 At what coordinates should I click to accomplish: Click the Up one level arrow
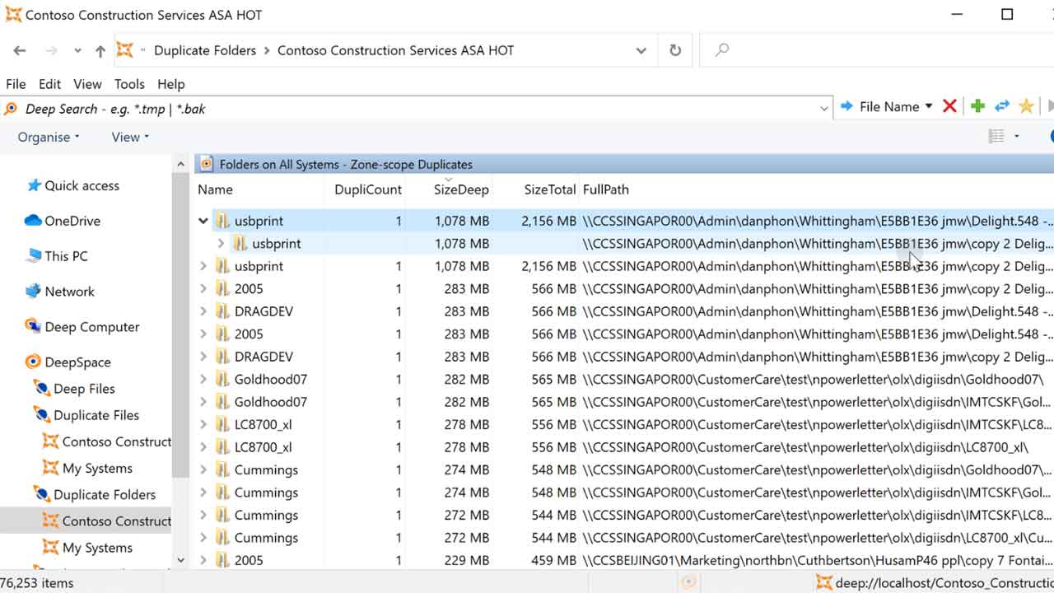(x=100, y=50)
